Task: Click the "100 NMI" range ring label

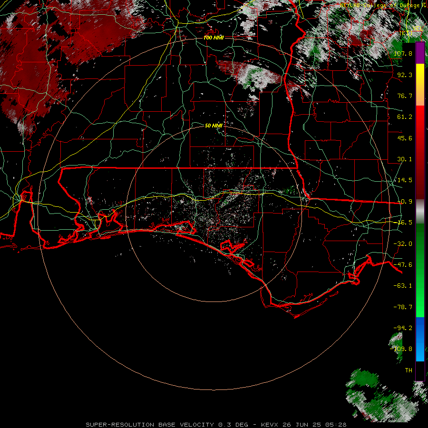Action: [214, 38]
